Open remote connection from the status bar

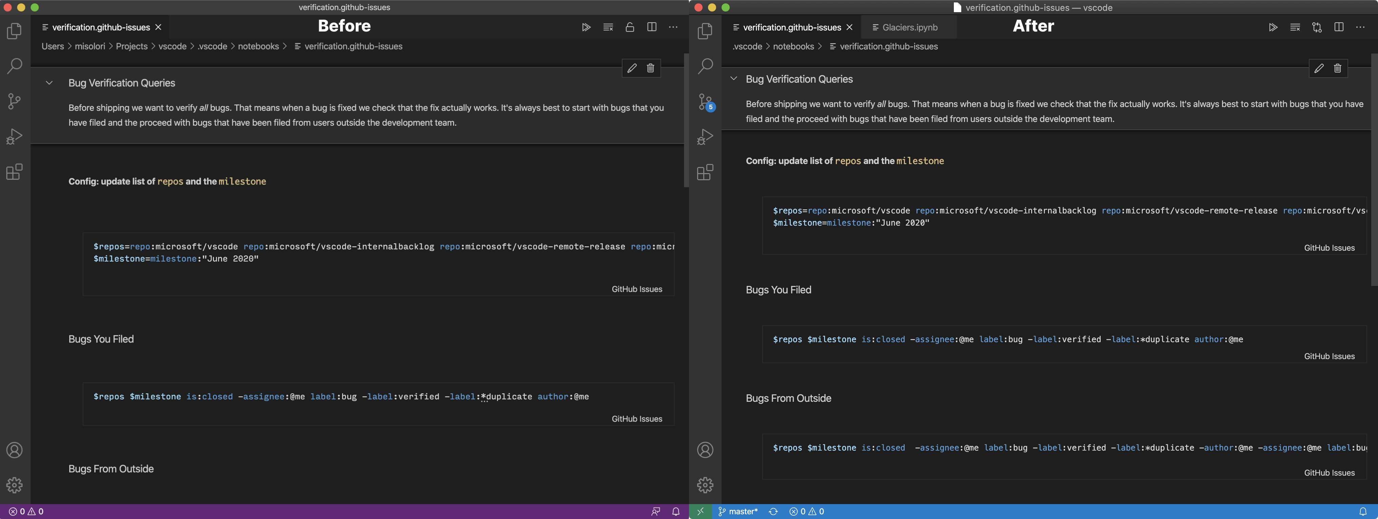pyautogui.click(x=700, y=511)
